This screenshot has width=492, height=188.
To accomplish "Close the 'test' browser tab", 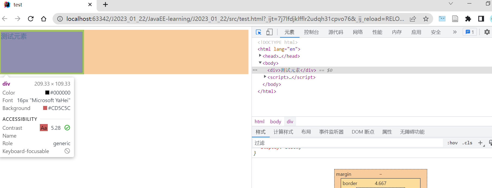I will 90,5.
